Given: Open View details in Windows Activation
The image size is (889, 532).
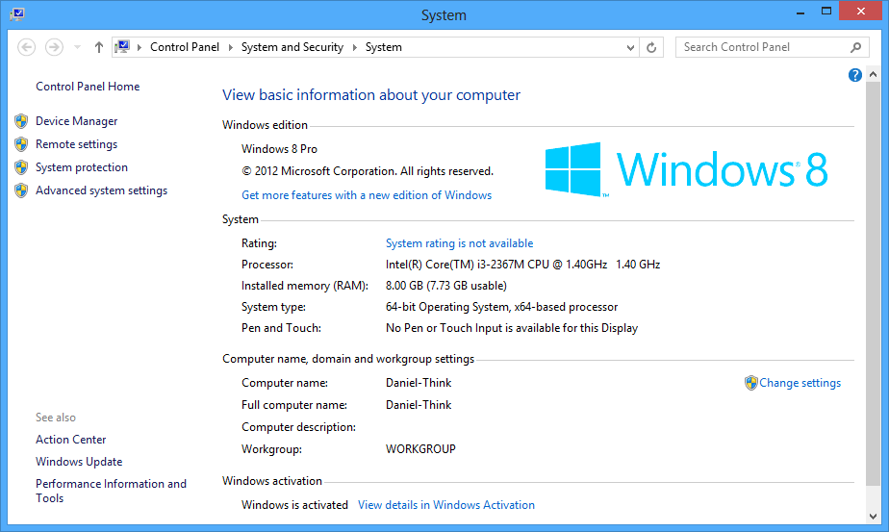Looking at the screenshot, I should coord(446,505).
